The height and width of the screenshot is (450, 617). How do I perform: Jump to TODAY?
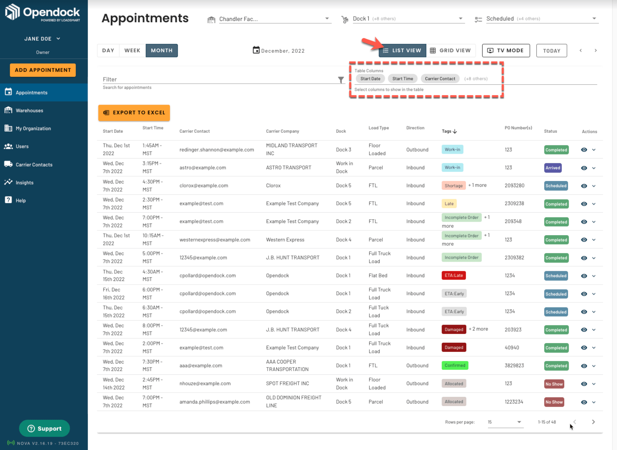[x=552, y=51]
